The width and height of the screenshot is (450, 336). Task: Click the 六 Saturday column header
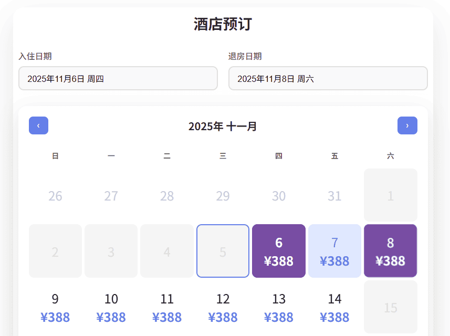click(390, 156)
